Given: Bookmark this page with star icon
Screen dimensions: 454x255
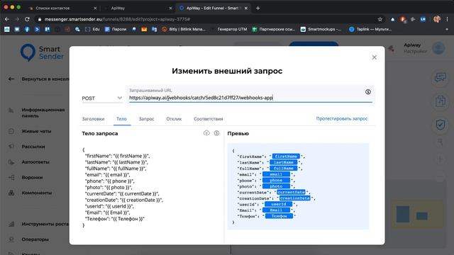Looking at the screenshot, I should click(x=380, y=19).
